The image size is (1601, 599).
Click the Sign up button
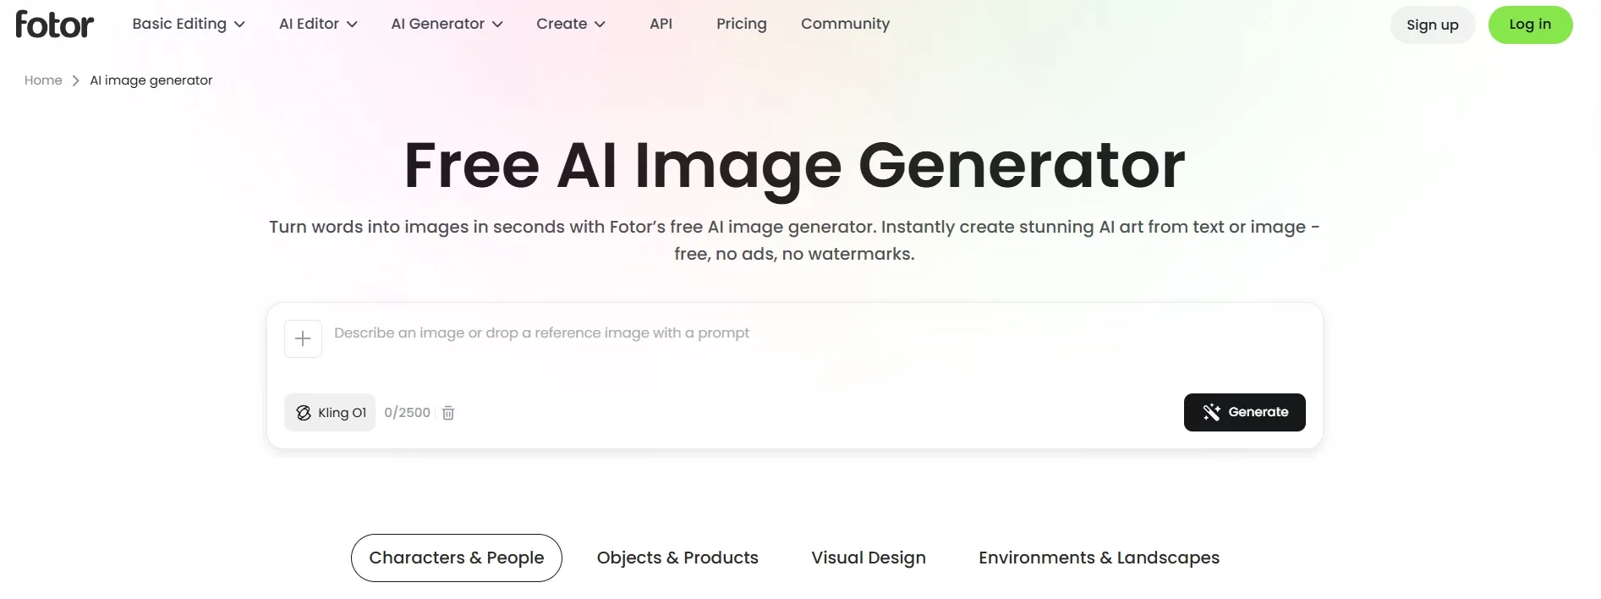(x=1432, y=25)
